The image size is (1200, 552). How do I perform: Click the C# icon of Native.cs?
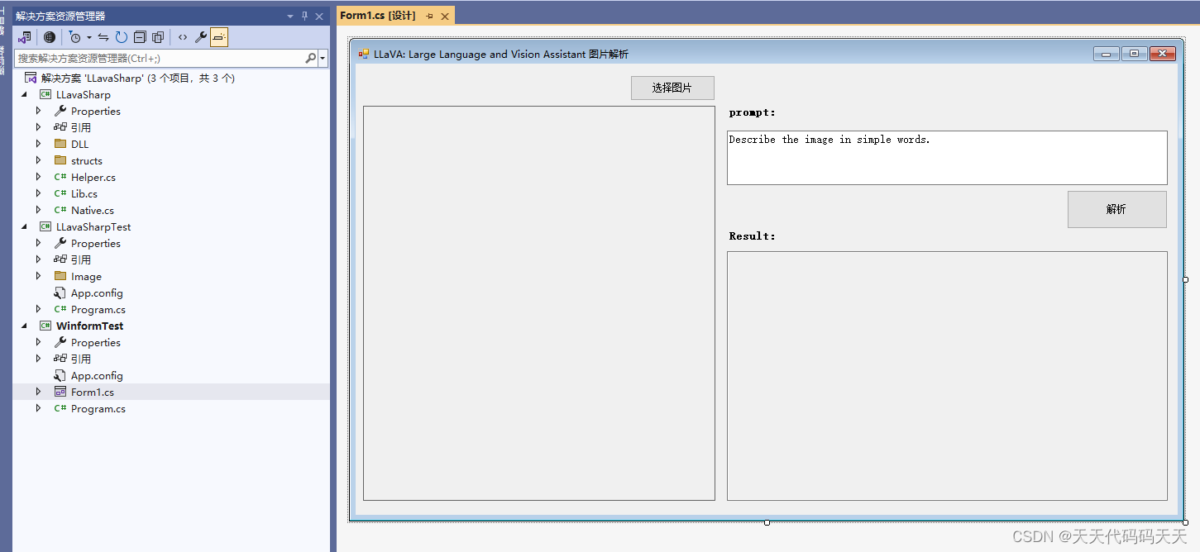(x=60, y=210)
